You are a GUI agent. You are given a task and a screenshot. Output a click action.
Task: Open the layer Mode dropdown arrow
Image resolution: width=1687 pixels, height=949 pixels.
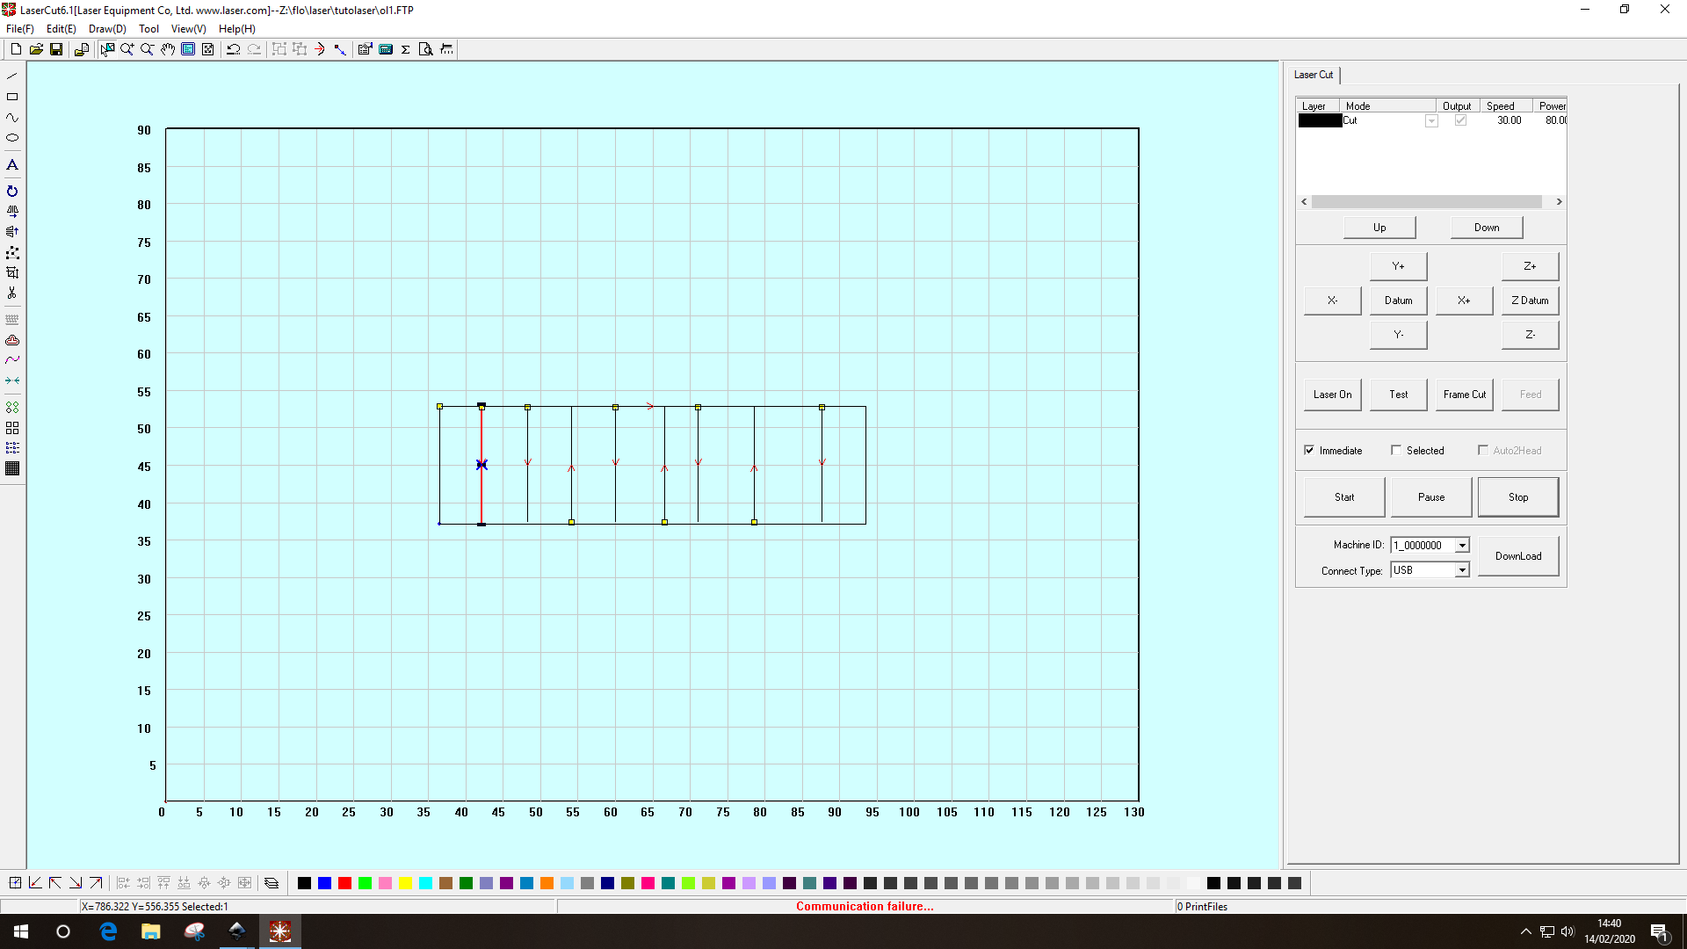point(1431,121)
